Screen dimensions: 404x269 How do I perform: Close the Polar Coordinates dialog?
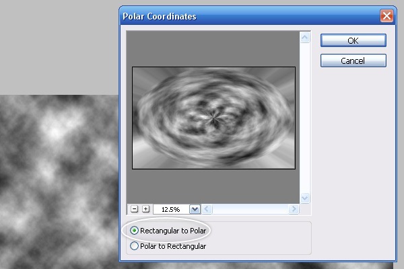pos(386,16)
